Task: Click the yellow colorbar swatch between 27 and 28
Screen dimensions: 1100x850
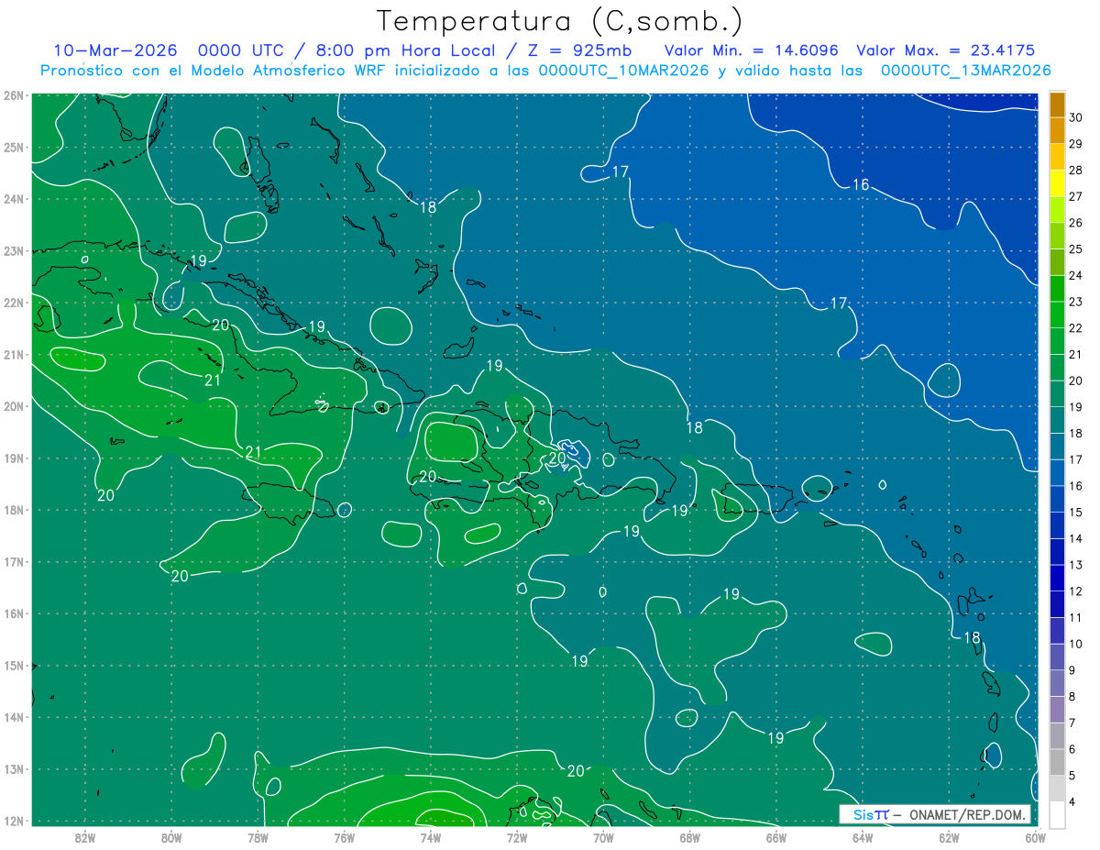Action: pyautogui.click(x=1057, y=183)
